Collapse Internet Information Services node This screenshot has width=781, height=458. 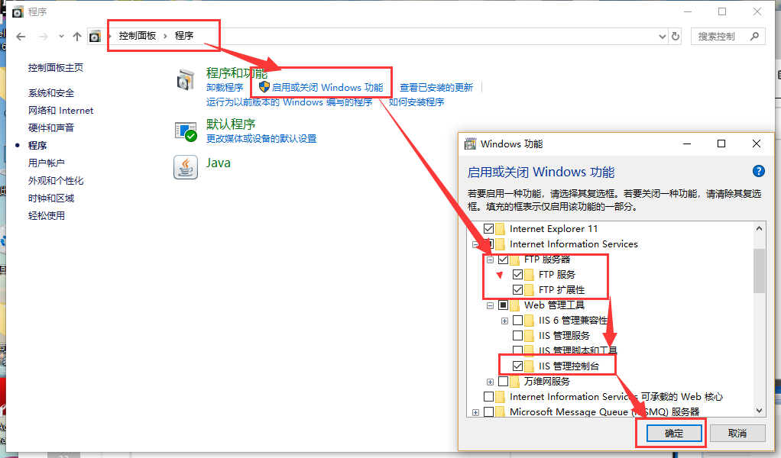click(475, 244)
